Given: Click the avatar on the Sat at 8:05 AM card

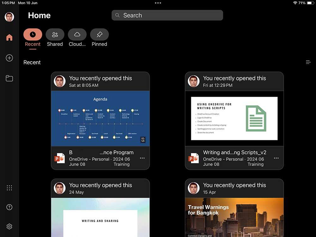Looking at the screenshot, I should pyautogui.click(x=60, y=81).
